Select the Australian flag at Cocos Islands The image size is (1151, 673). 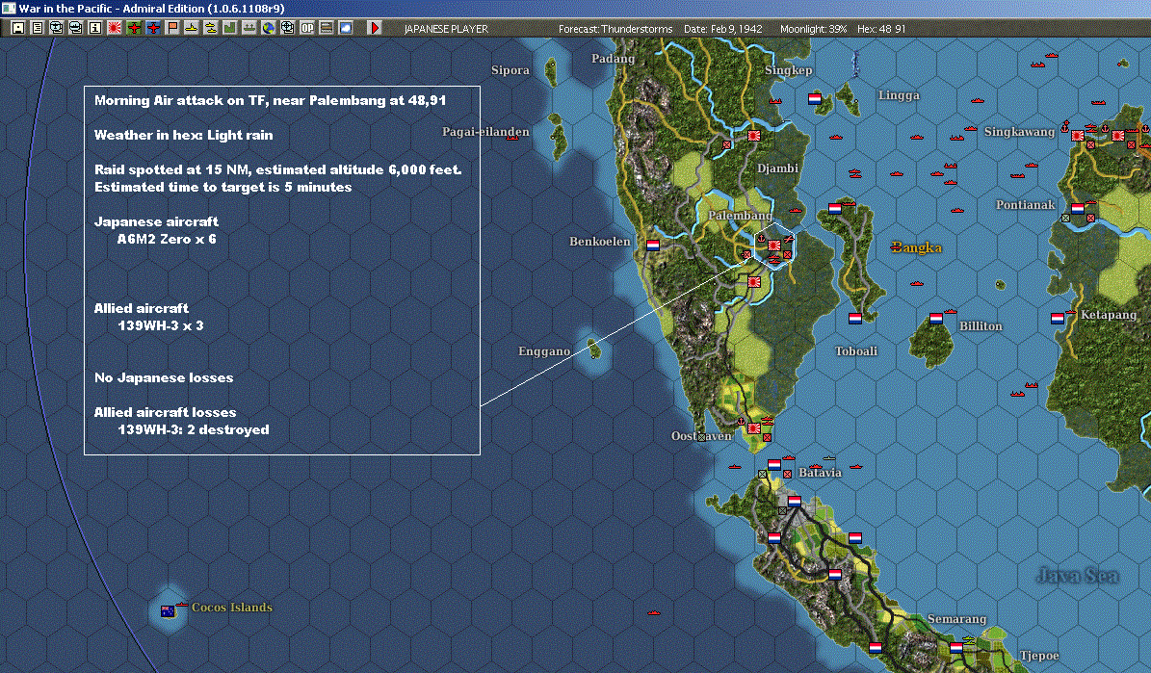(x=168, y=610)
